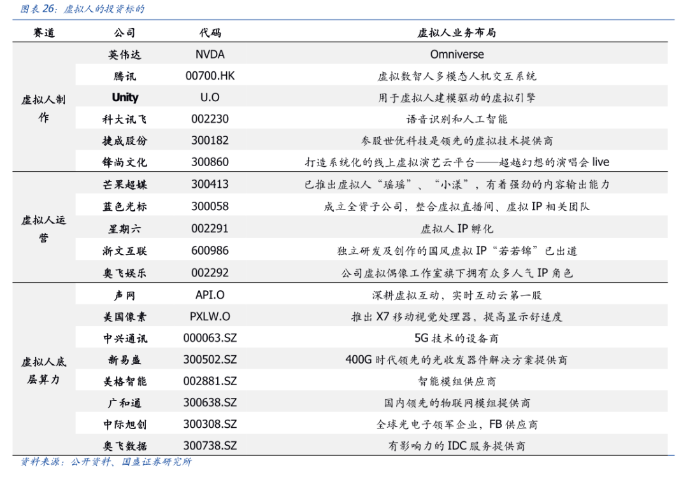Click the Unity company cell
Viewport: 688px width, 482px height.
[x=125, y=97]
